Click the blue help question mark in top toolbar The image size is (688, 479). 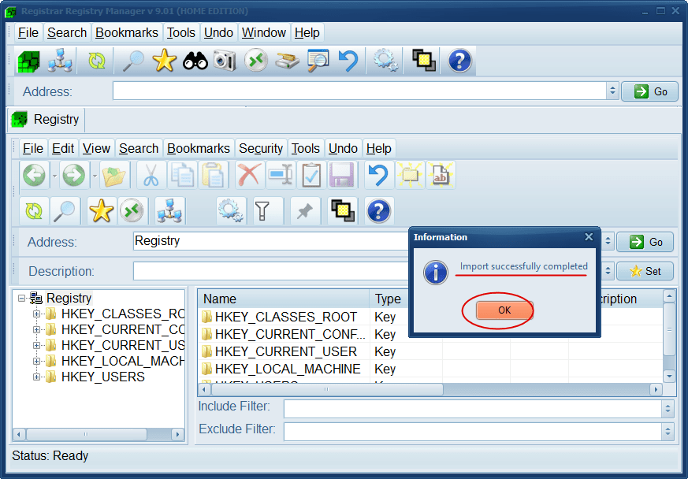coord(459,61)
